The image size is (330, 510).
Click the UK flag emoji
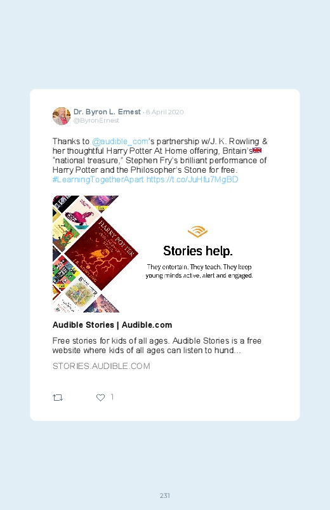pyautogui.click(x=257, y=151)
